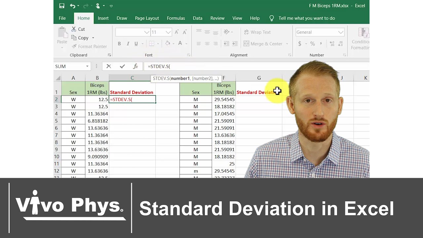This screenshot has width=423, height=238.
Task: Click the Copy command
Action: point(80,38)
